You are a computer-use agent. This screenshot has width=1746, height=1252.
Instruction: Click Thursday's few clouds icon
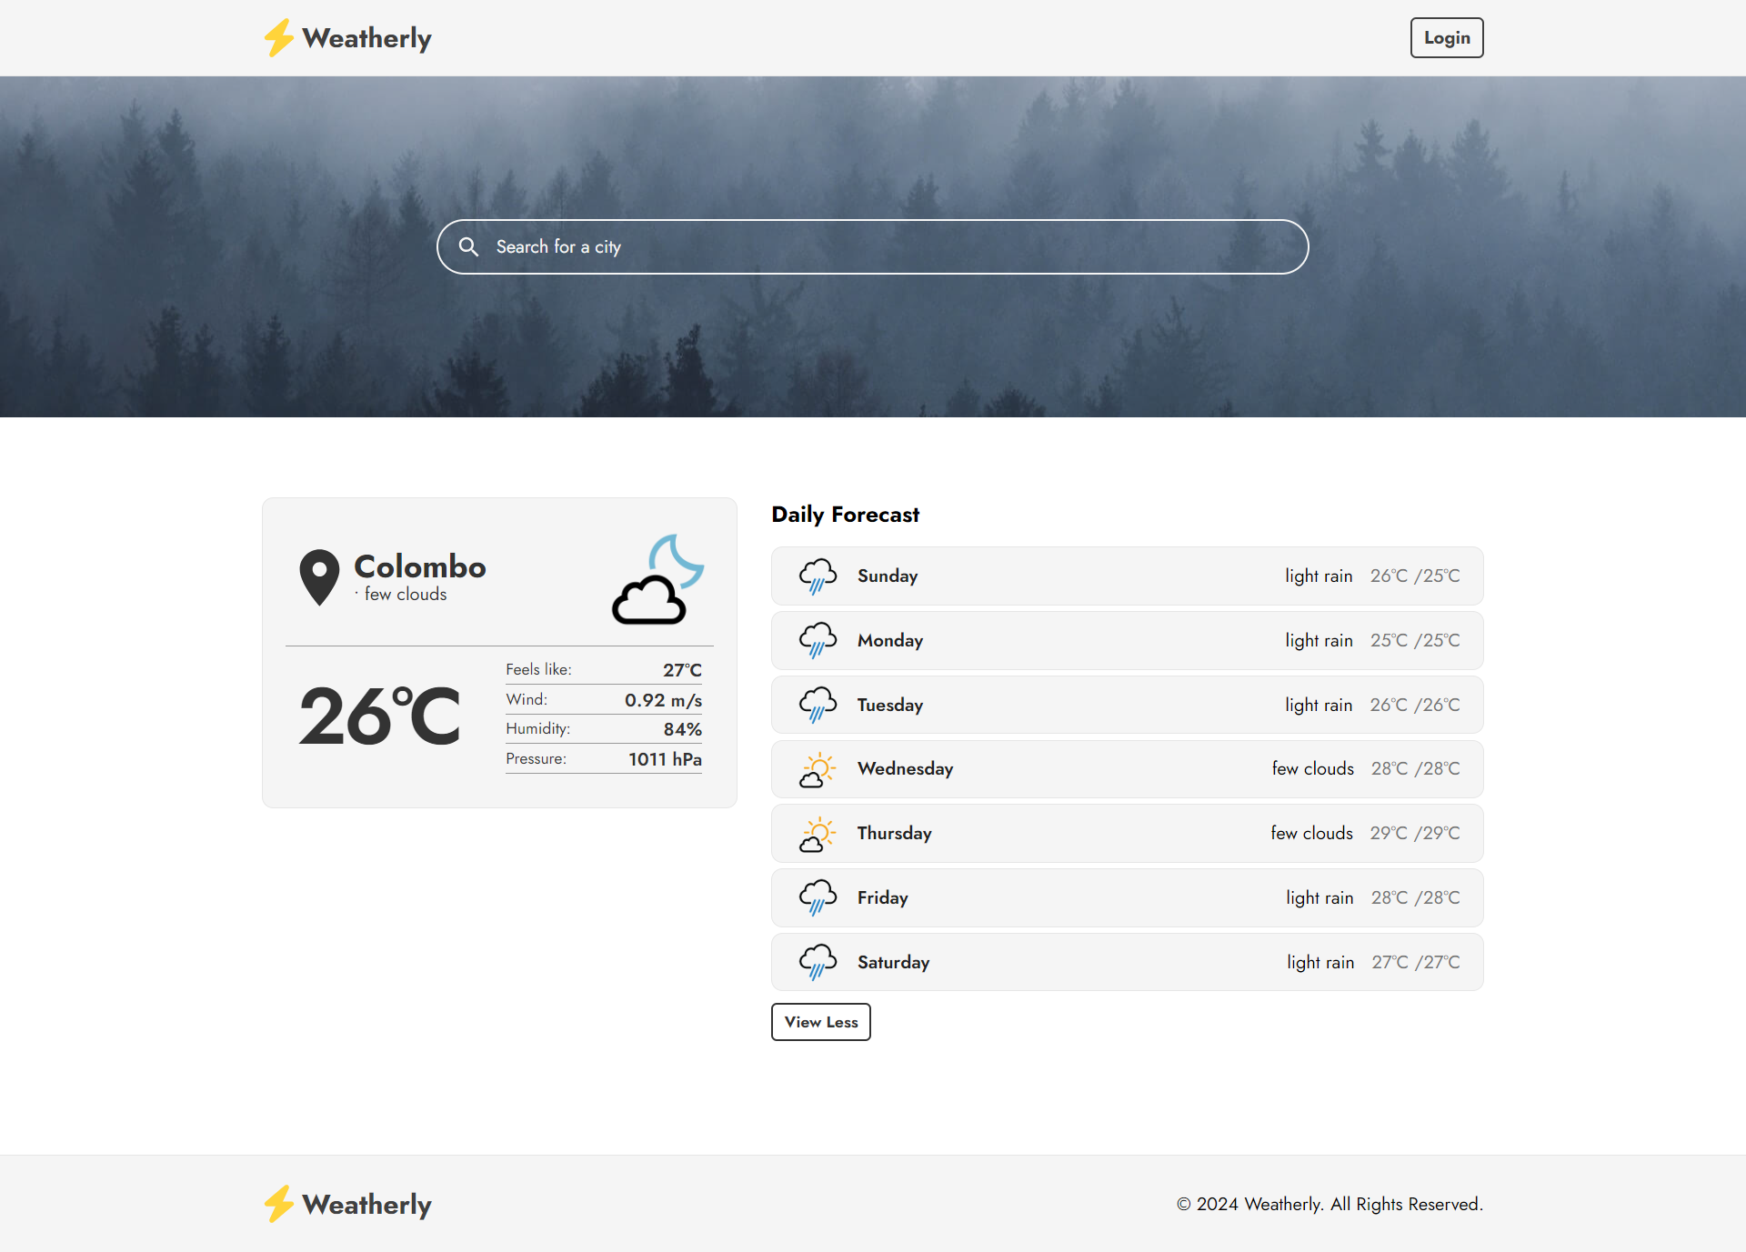(x=818, y=834)
